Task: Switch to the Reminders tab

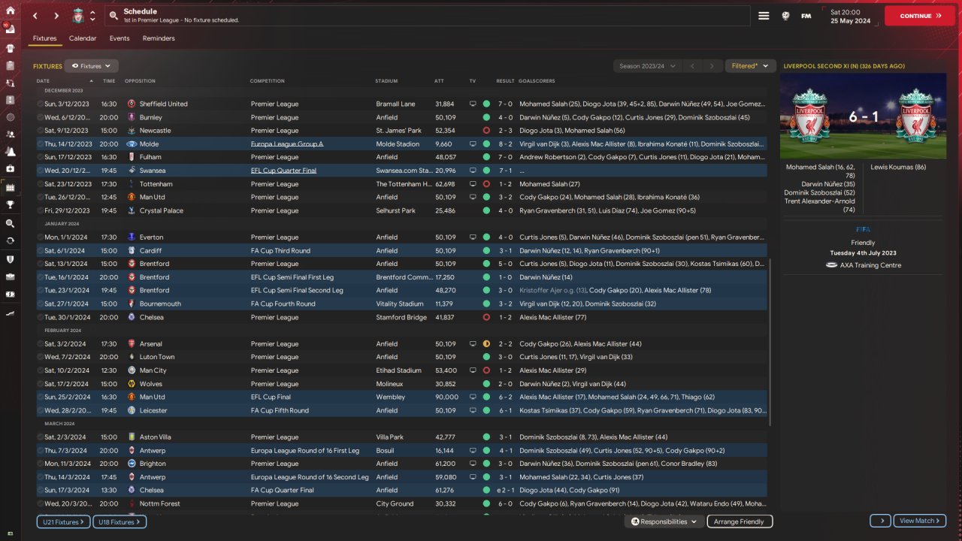Action: 159,38
